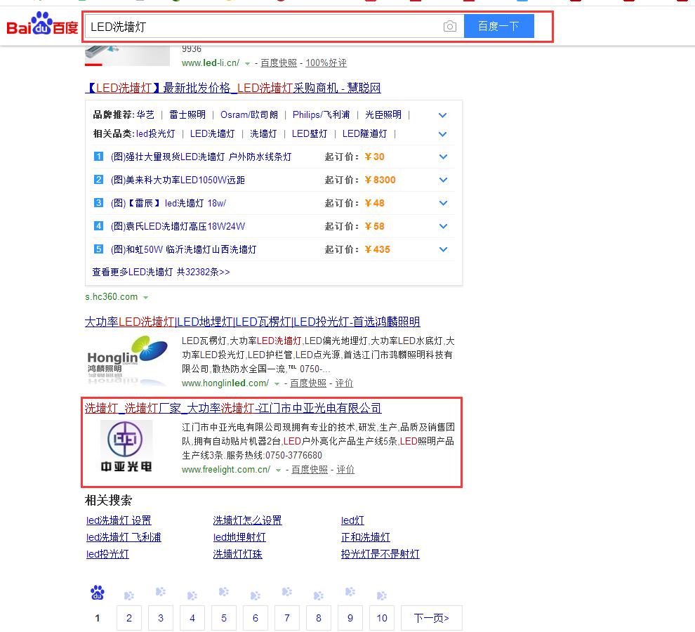This screenshot has height=632, width=695.
Task: Click the Baidu logo
Action: tap(42, 26)
